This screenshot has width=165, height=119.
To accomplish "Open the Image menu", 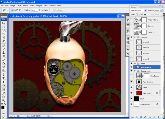I will point(13,6).
